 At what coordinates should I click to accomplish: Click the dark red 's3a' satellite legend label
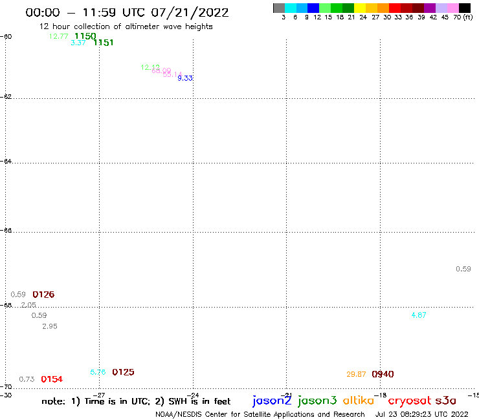445,401
